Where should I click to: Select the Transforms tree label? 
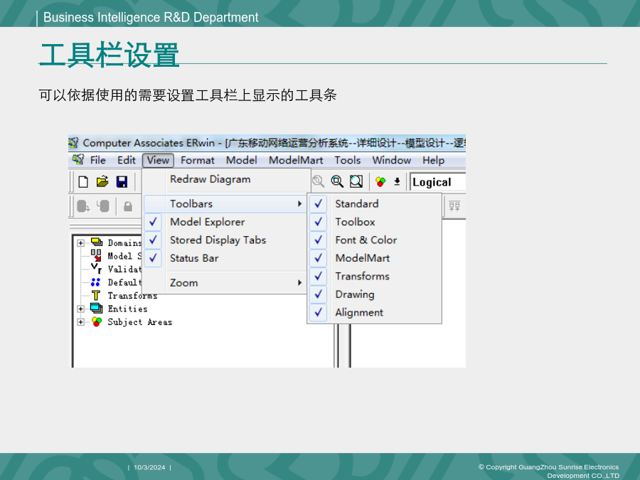pyautogui.click(x=132, y=296)
